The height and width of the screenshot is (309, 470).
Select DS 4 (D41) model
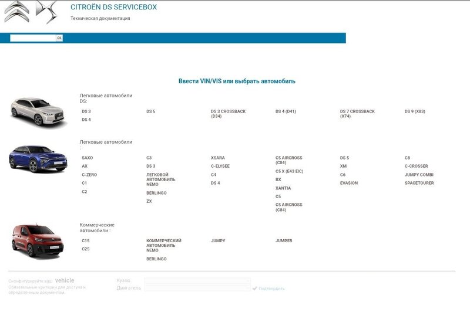tap(286, 111)
